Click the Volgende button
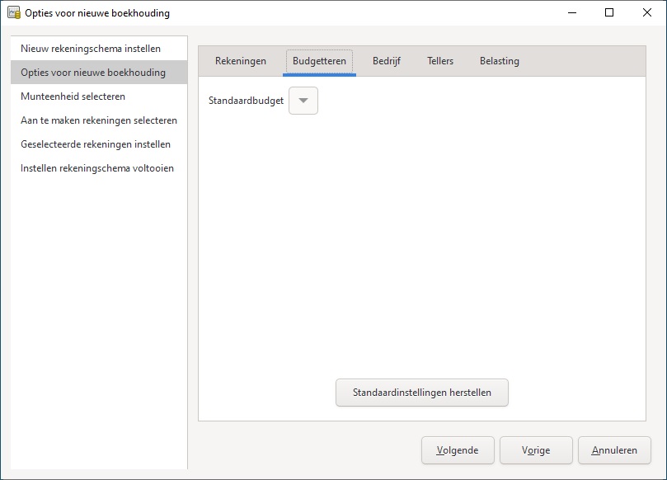Screen dimensions: 667x480 (458, 450)
